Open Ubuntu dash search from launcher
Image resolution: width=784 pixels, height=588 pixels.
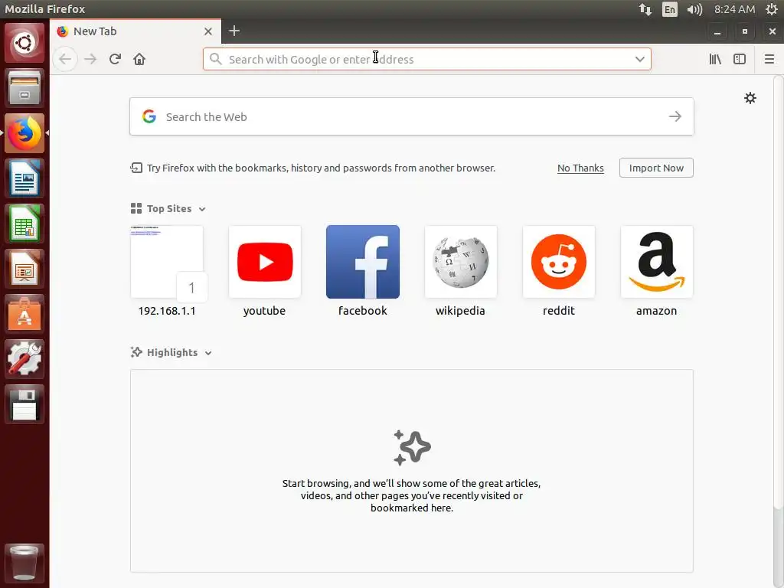[x=24, y=43]
